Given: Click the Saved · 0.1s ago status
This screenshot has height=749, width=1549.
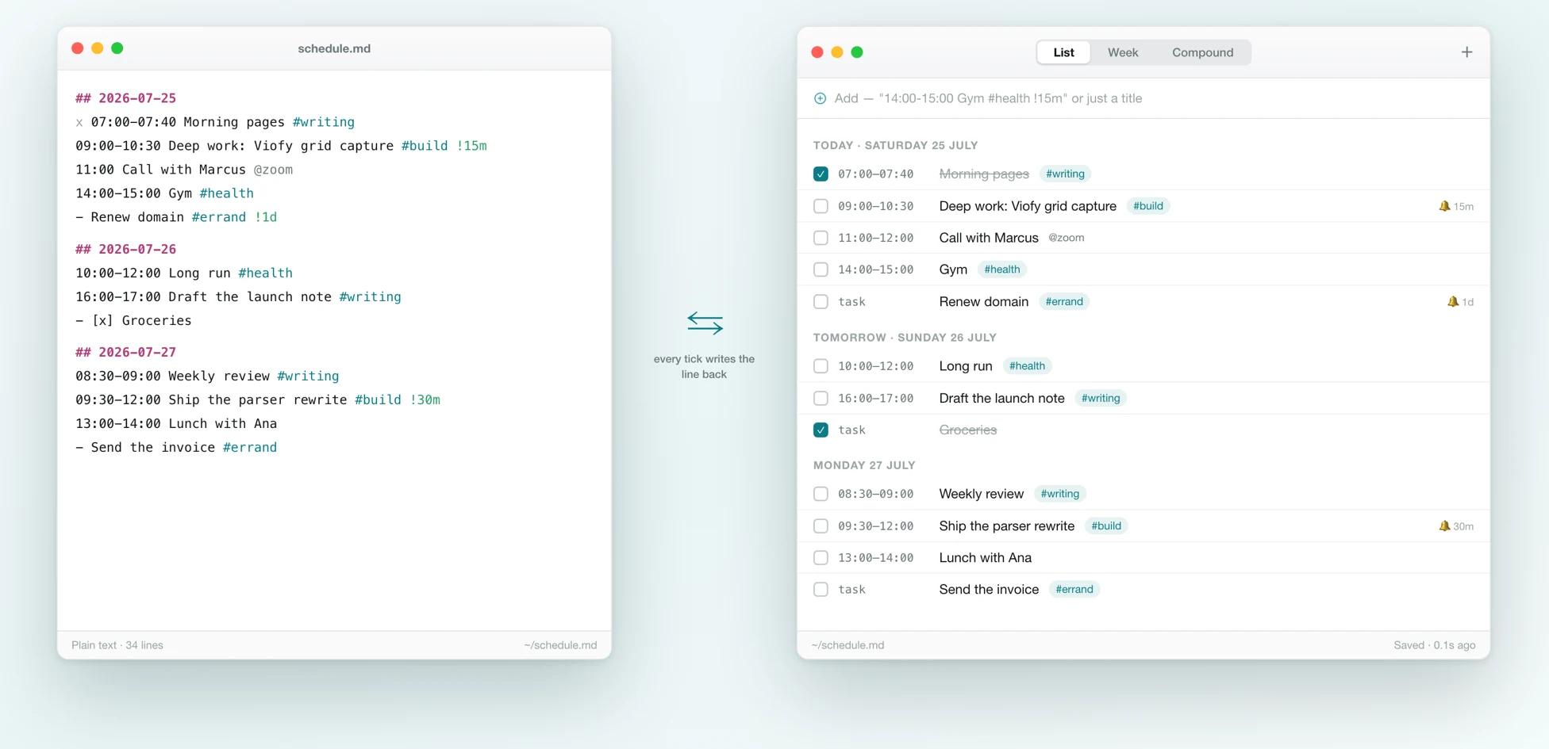Looking at the screenshot, I should click(1435, 645).
